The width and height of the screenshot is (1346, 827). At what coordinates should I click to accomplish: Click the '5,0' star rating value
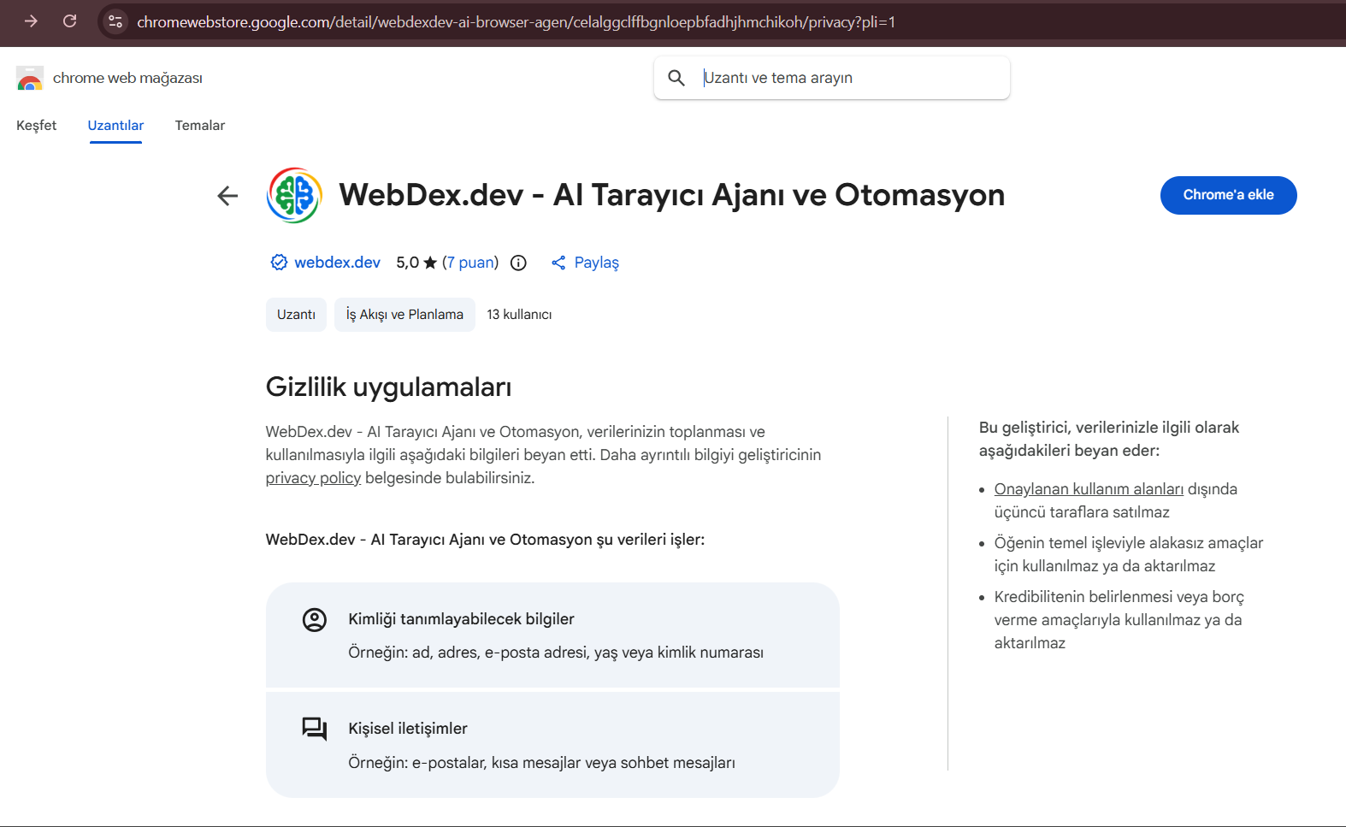pyautogui.click(x=407, y=263)
